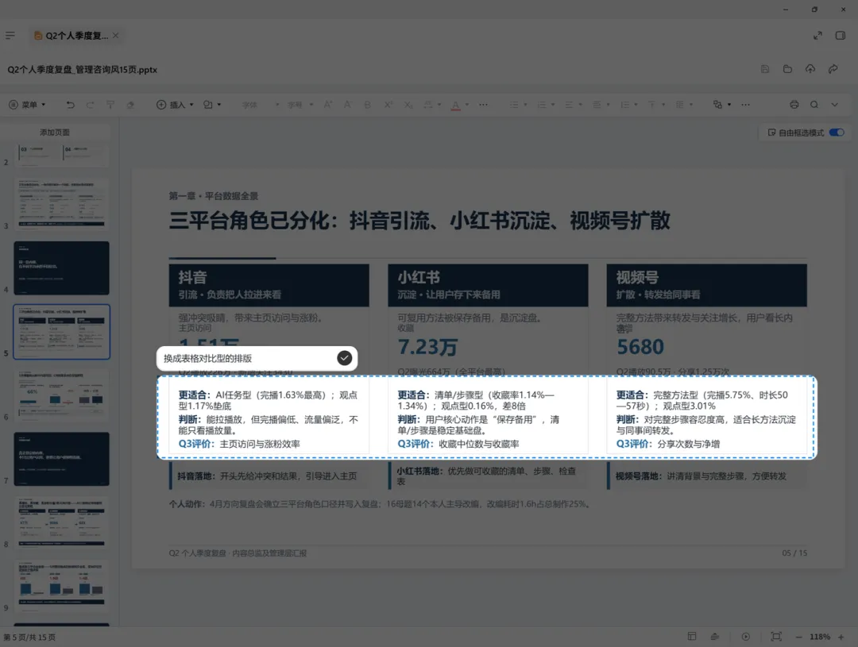The height and width of the screenshot is (647, 858).
Task: Select the format painter icon
Action: 110,105
